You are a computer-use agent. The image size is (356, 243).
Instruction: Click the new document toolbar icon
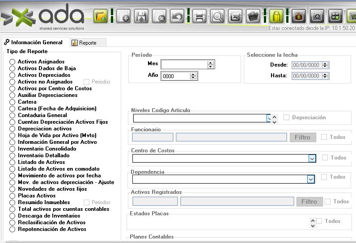(123, 17)
